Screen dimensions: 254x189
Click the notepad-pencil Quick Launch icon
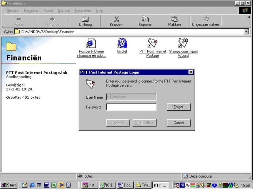click(25, 185)
